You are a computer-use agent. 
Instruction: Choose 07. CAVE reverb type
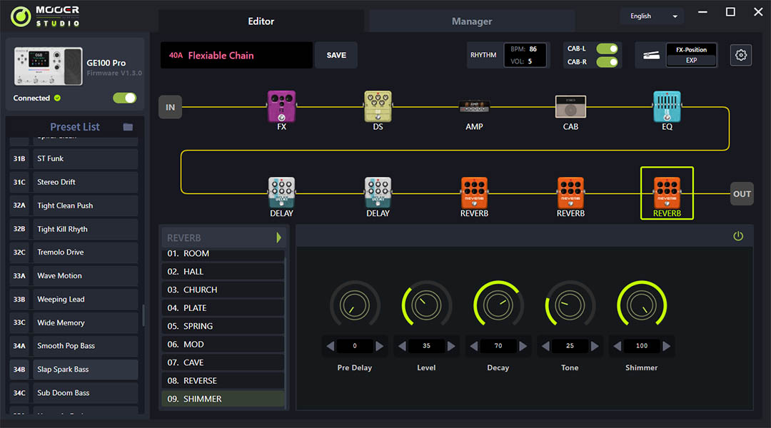223,362
